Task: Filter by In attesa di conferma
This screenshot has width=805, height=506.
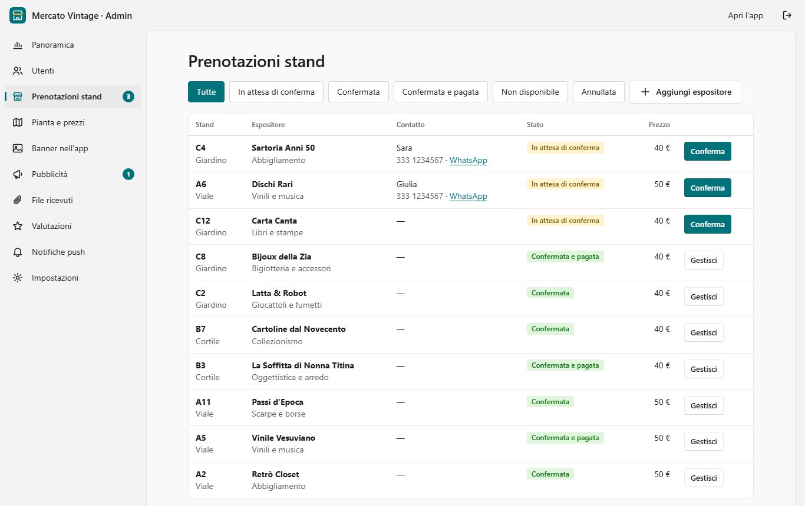Action: click(276, 92)
